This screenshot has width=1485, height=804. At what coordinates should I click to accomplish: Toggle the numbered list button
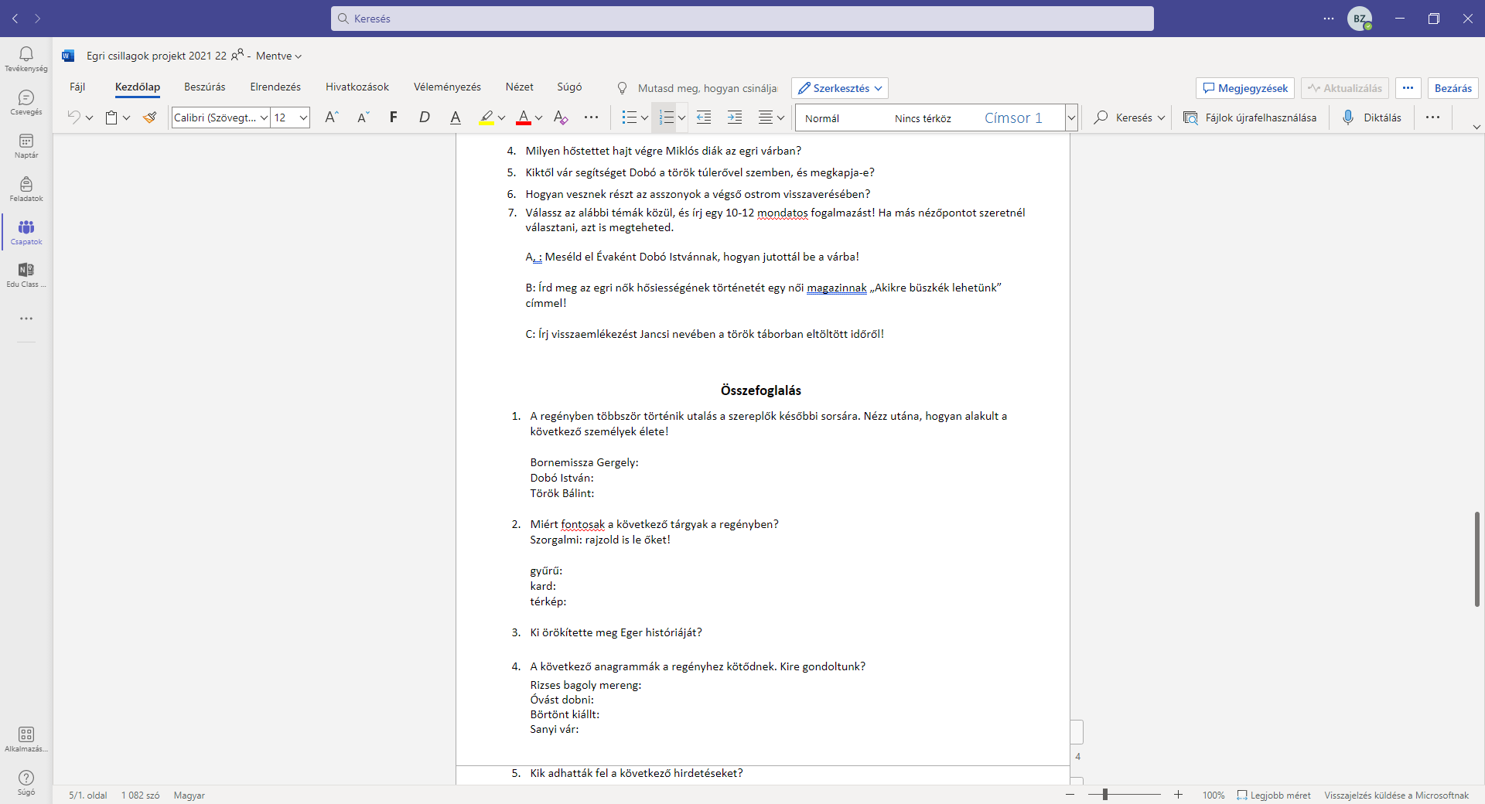coord(666,118)
